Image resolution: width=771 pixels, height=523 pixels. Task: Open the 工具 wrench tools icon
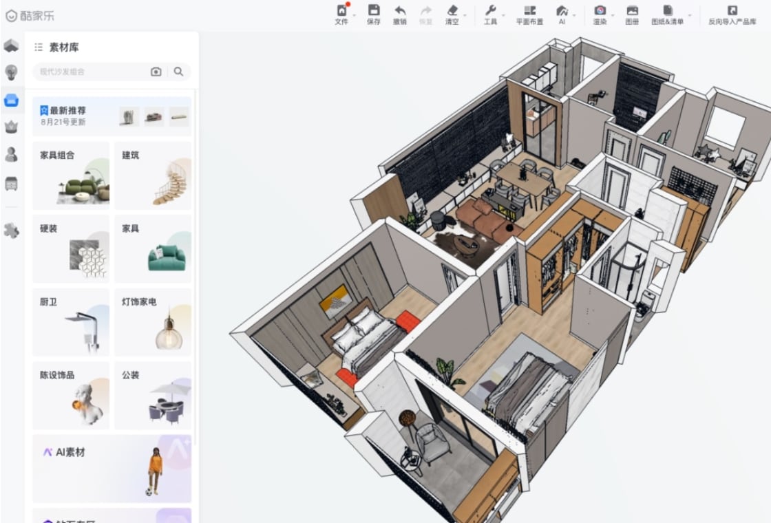click(x=490, y=10)
